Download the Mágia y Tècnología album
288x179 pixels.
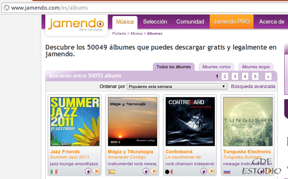pos(146,171)
